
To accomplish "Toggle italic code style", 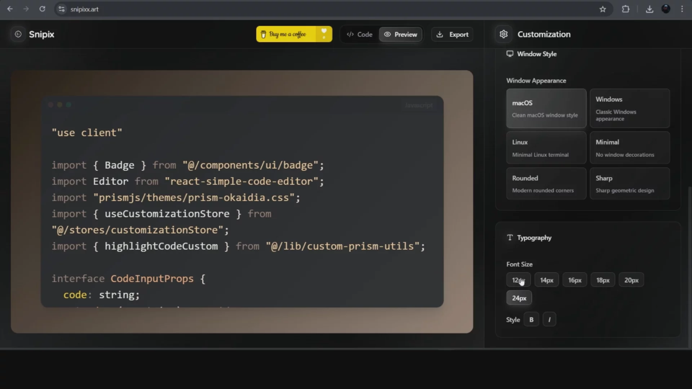I will coord(549,319).
